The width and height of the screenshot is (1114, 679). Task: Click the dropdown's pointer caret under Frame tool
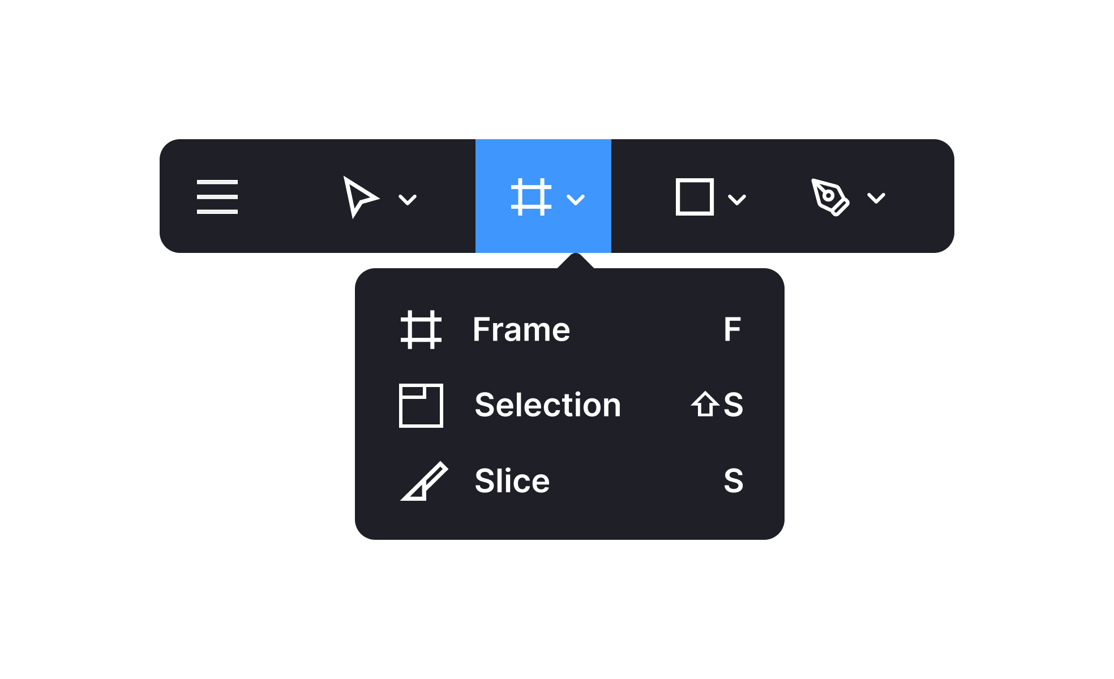(576, 261)
